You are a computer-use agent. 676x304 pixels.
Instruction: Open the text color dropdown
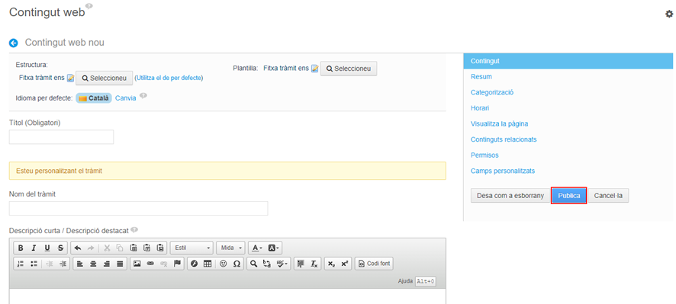pos(257,248)
